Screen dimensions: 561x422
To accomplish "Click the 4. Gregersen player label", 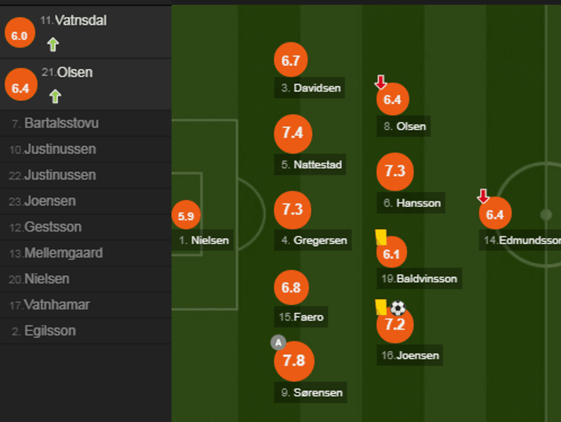I will pos(314,240).
